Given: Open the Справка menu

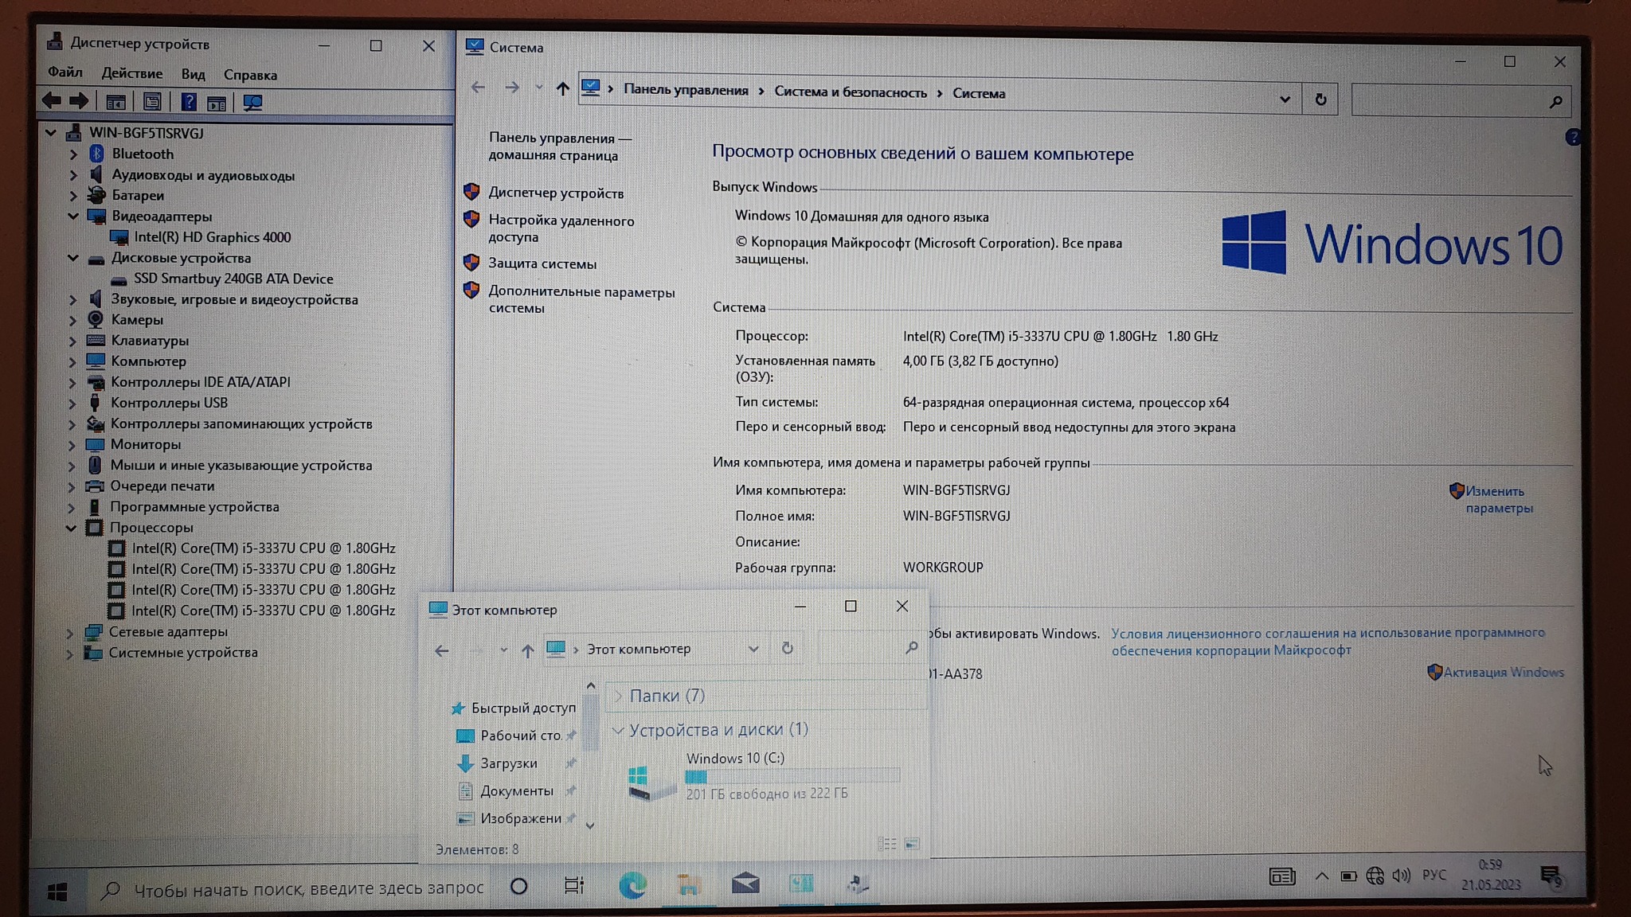Looking at the screenshot, I should click(250, 75).
